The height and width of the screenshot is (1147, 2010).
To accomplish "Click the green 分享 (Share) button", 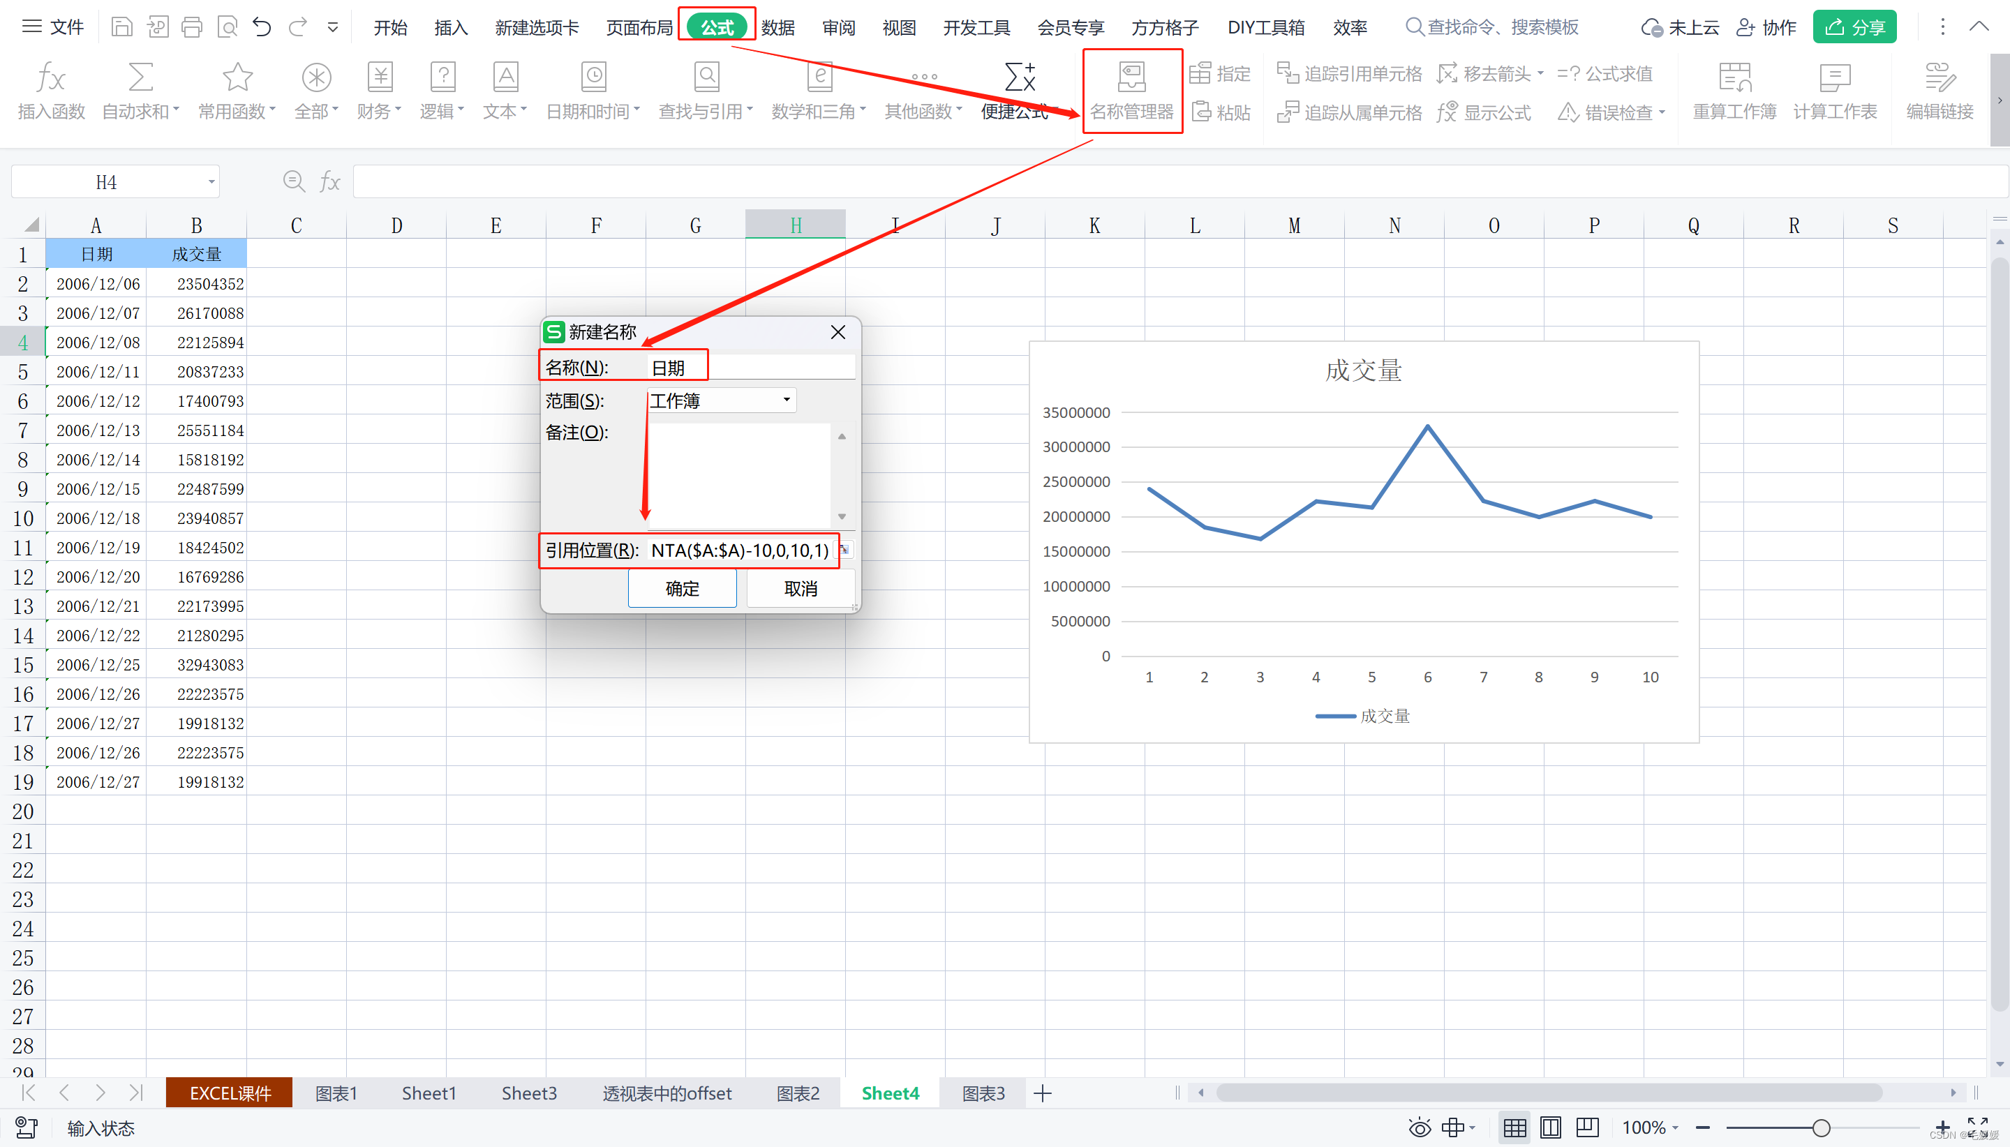I will (1854, 27).
